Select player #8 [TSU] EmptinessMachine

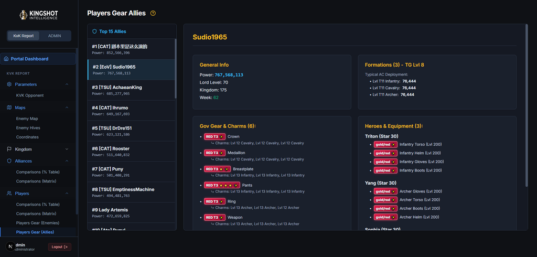131,192
